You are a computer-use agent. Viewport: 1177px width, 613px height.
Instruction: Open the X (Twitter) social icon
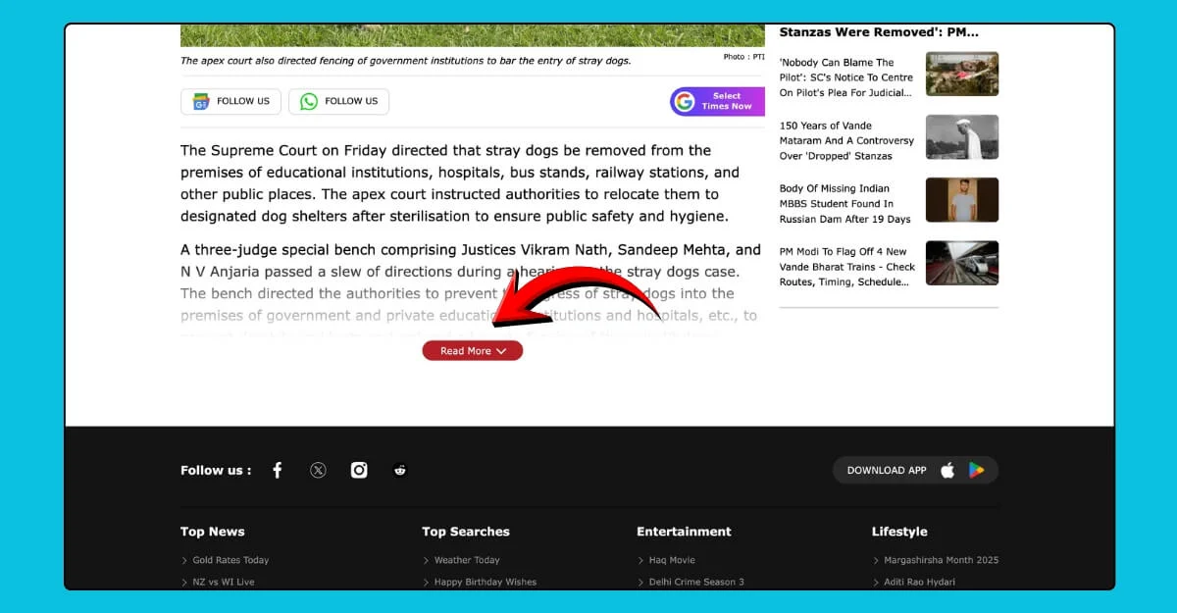click(x=318, y=471)
